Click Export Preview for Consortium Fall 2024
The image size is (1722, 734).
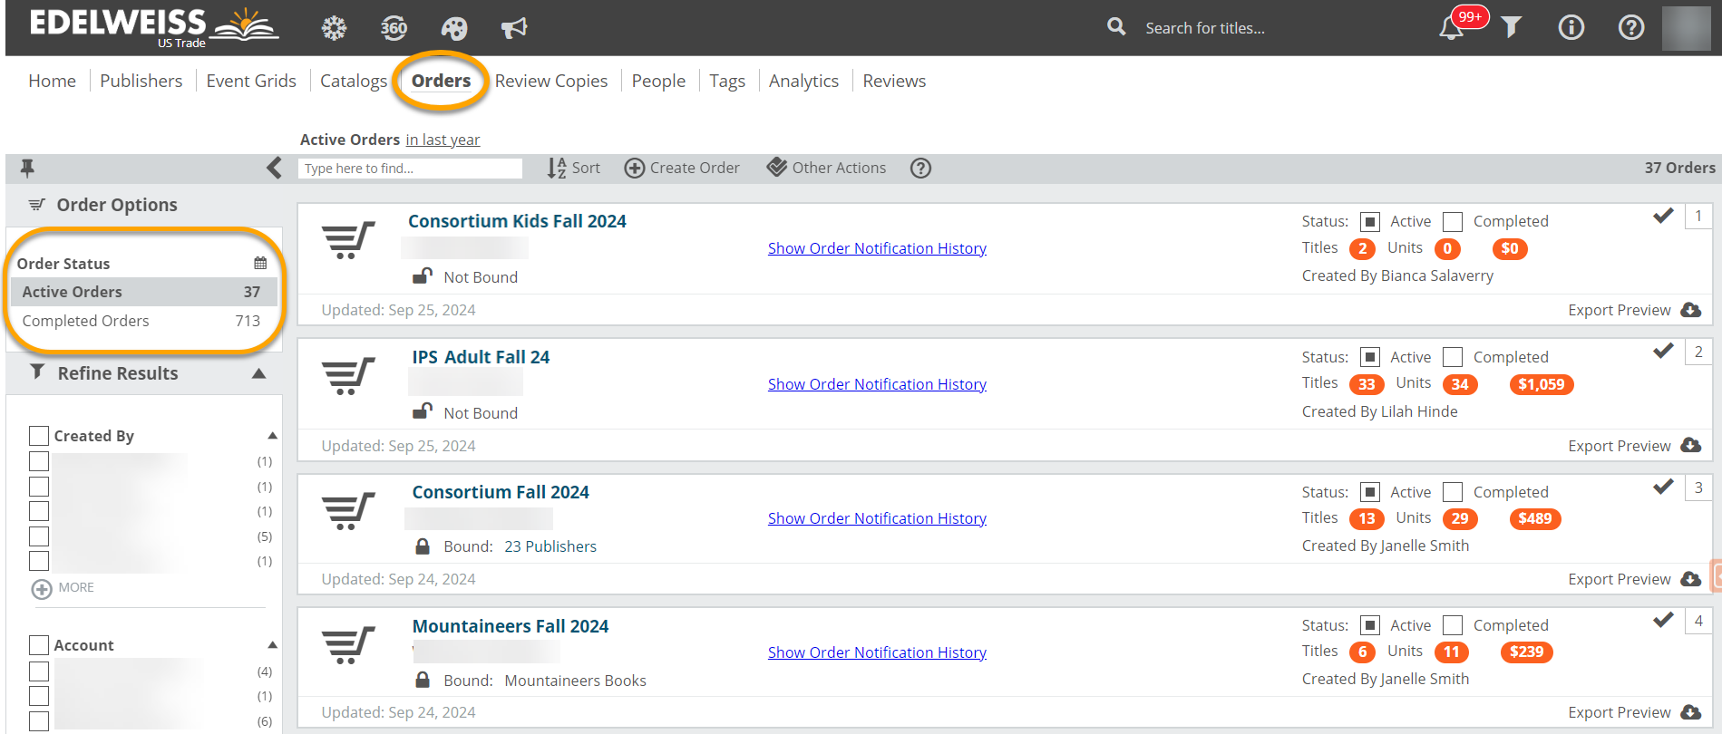pyautogui.click(x=1620, y=579)
